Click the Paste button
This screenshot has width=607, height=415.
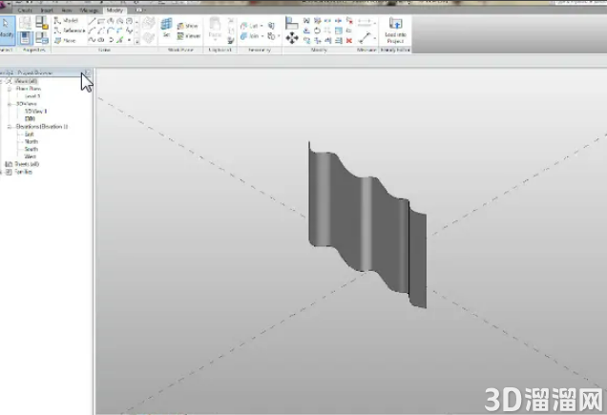(215, 28)
